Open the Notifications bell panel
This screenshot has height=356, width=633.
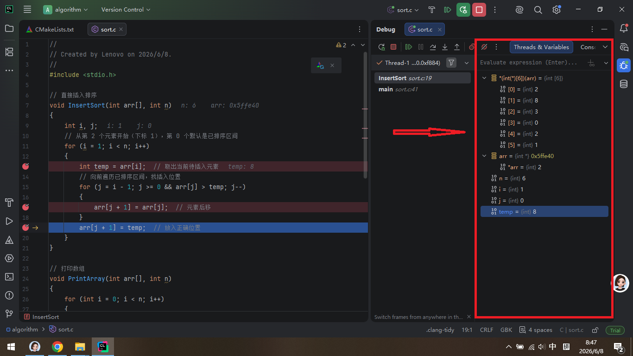pyautogui.click(x=624, y=29)
